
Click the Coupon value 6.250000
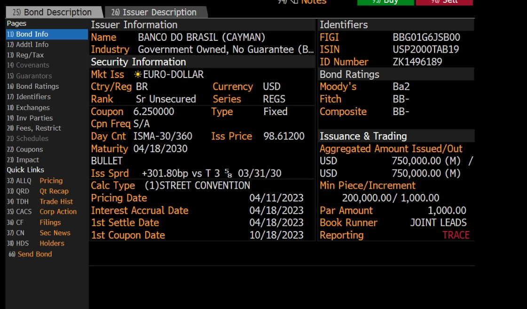tap(154, 111)
